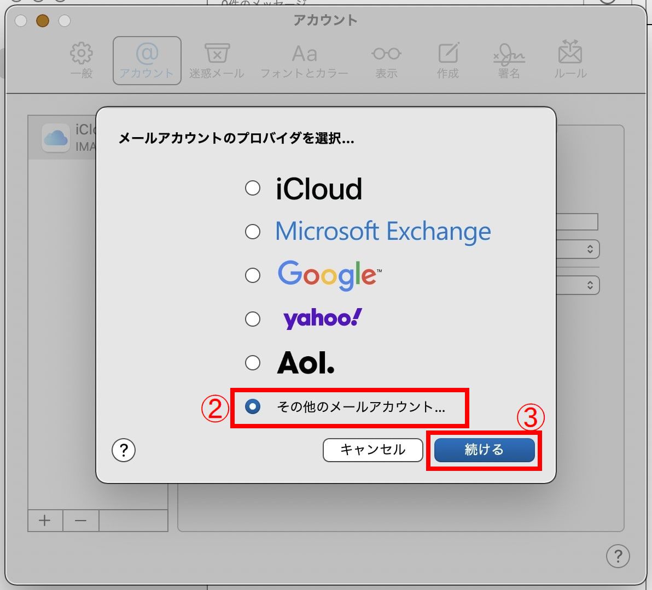Image resolution: width=652 pixels, height=590 pixels.
Task: Open help in the アカウント window's bottom corner
Action: (x=618, y=556)
